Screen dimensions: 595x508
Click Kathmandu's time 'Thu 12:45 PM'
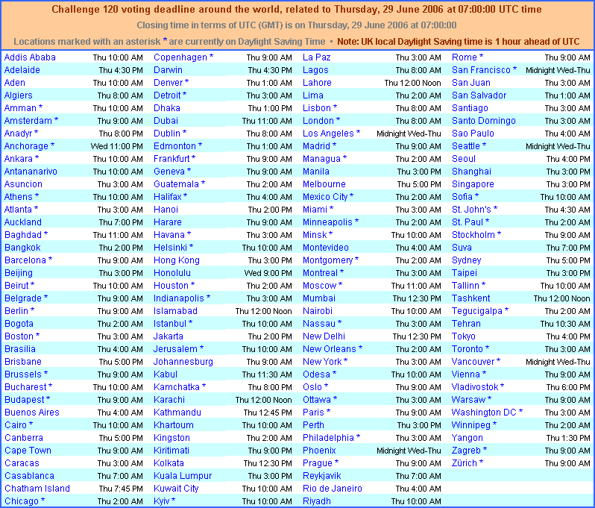click(x=268, y=413)
